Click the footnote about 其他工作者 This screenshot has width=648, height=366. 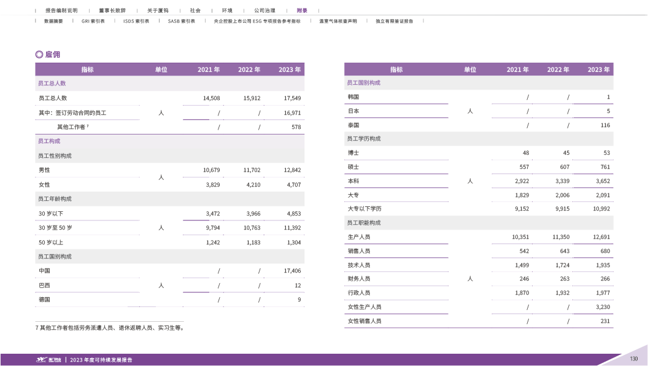109,328
